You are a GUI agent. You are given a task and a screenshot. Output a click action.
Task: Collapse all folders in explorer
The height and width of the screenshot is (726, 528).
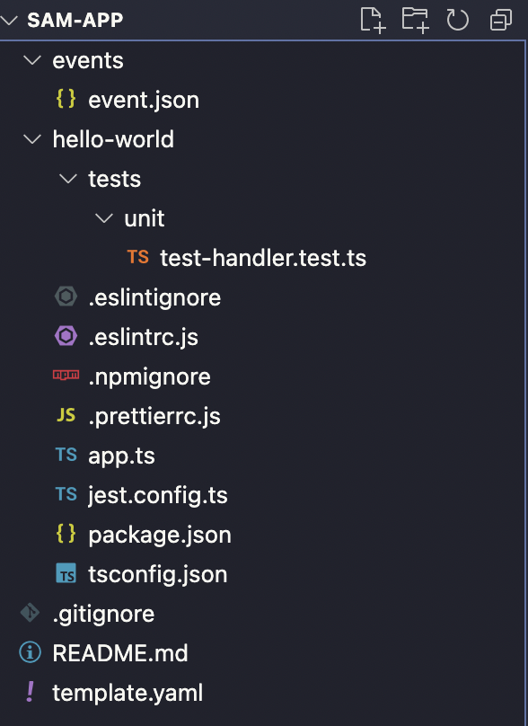point(501,21)
